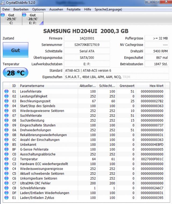Click the Eigenschaften field with S.M.A.R.T.
This screenshot has height=204, width=172.
116,77
